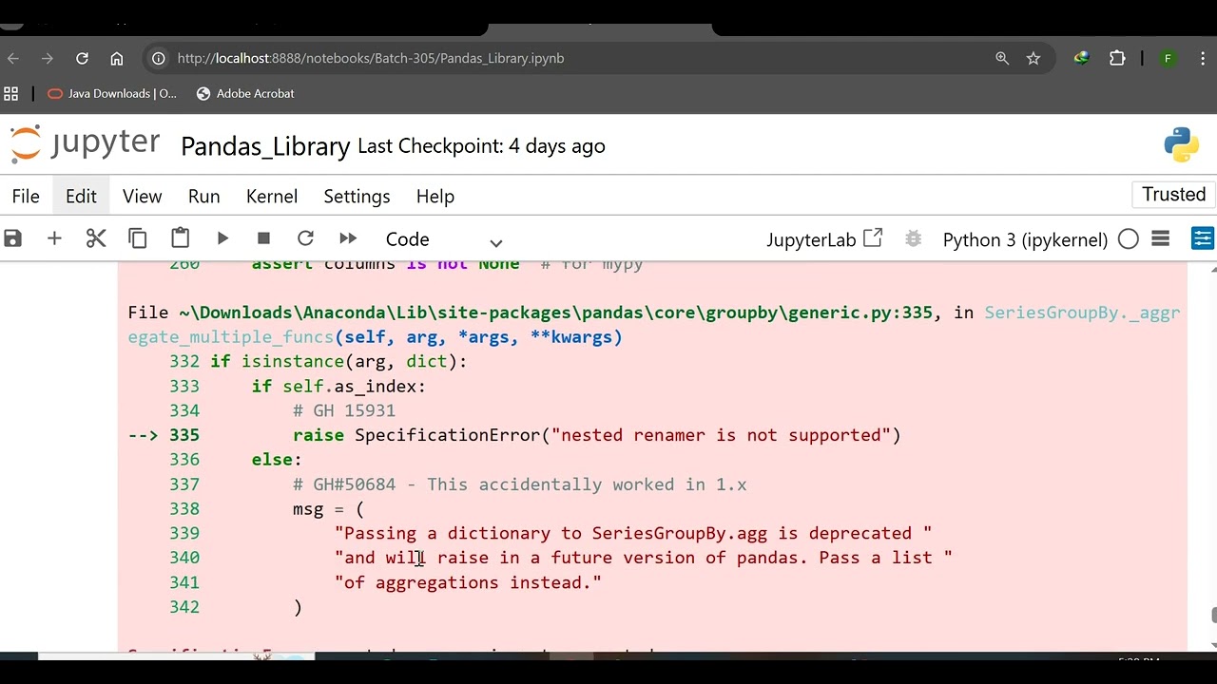Open the Help menu
This screenshot has height=684, width=1217.
pos(435,196)
